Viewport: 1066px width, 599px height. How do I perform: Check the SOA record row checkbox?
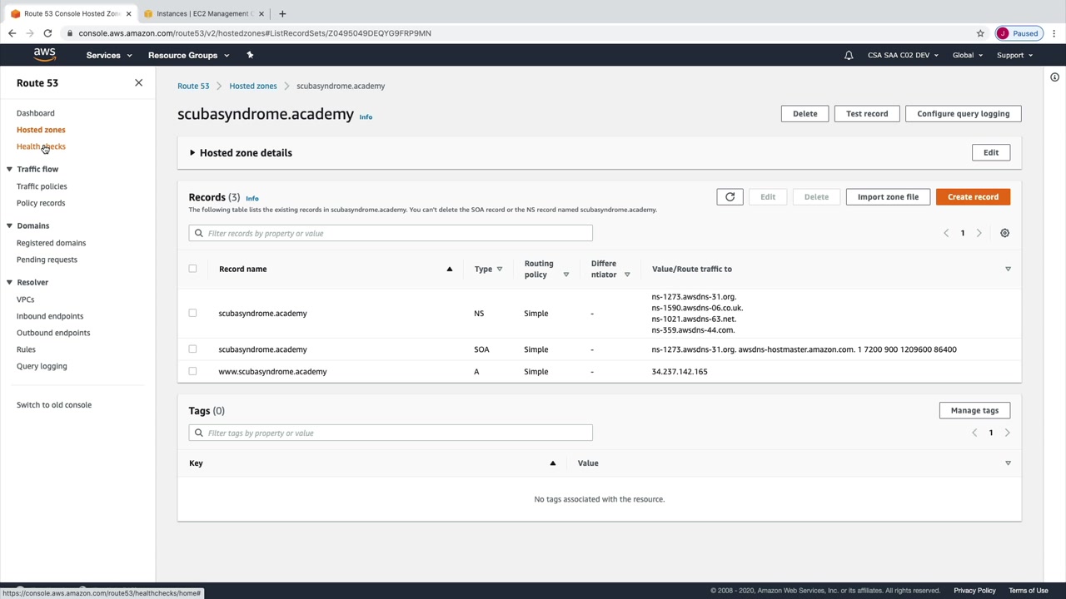192,349
